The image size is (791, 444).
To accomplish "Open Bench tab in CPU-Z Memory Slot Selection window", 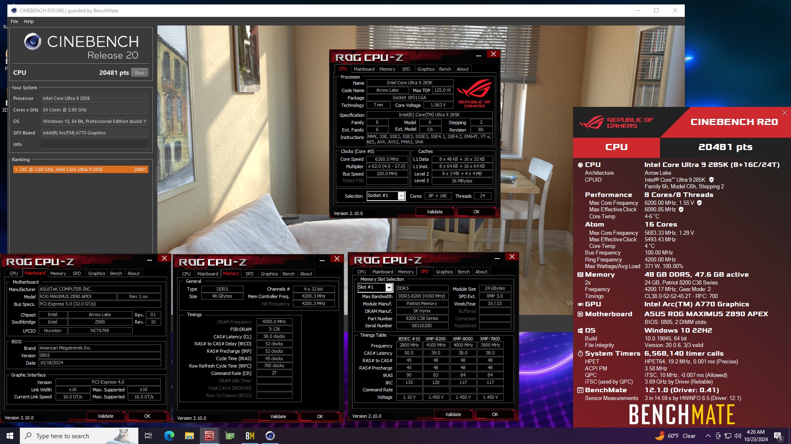I will click(463, 272).
